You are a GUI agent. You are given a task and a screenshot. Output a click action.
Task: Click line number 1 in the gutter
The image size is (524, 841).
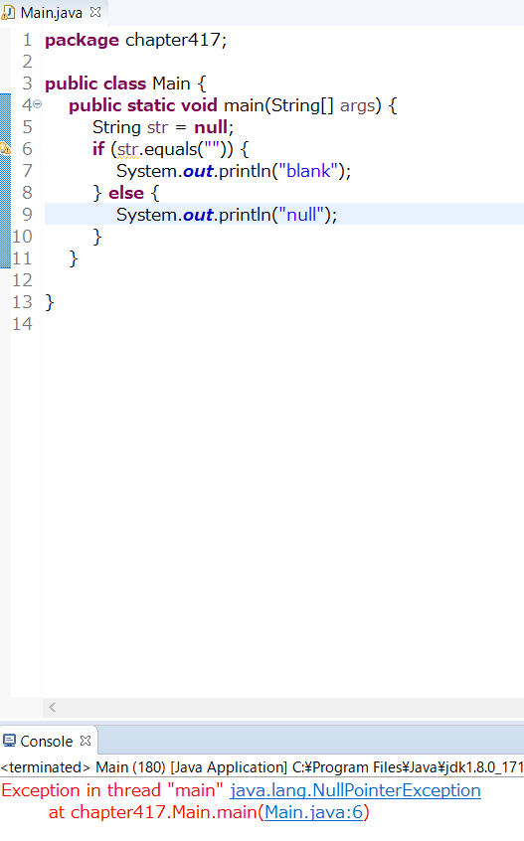pyautogui.click(x=28, y=40)
